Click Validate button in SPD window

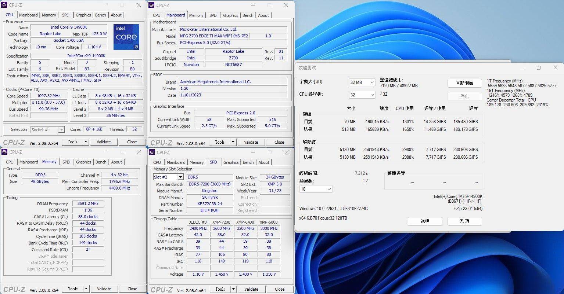[251, 289]
